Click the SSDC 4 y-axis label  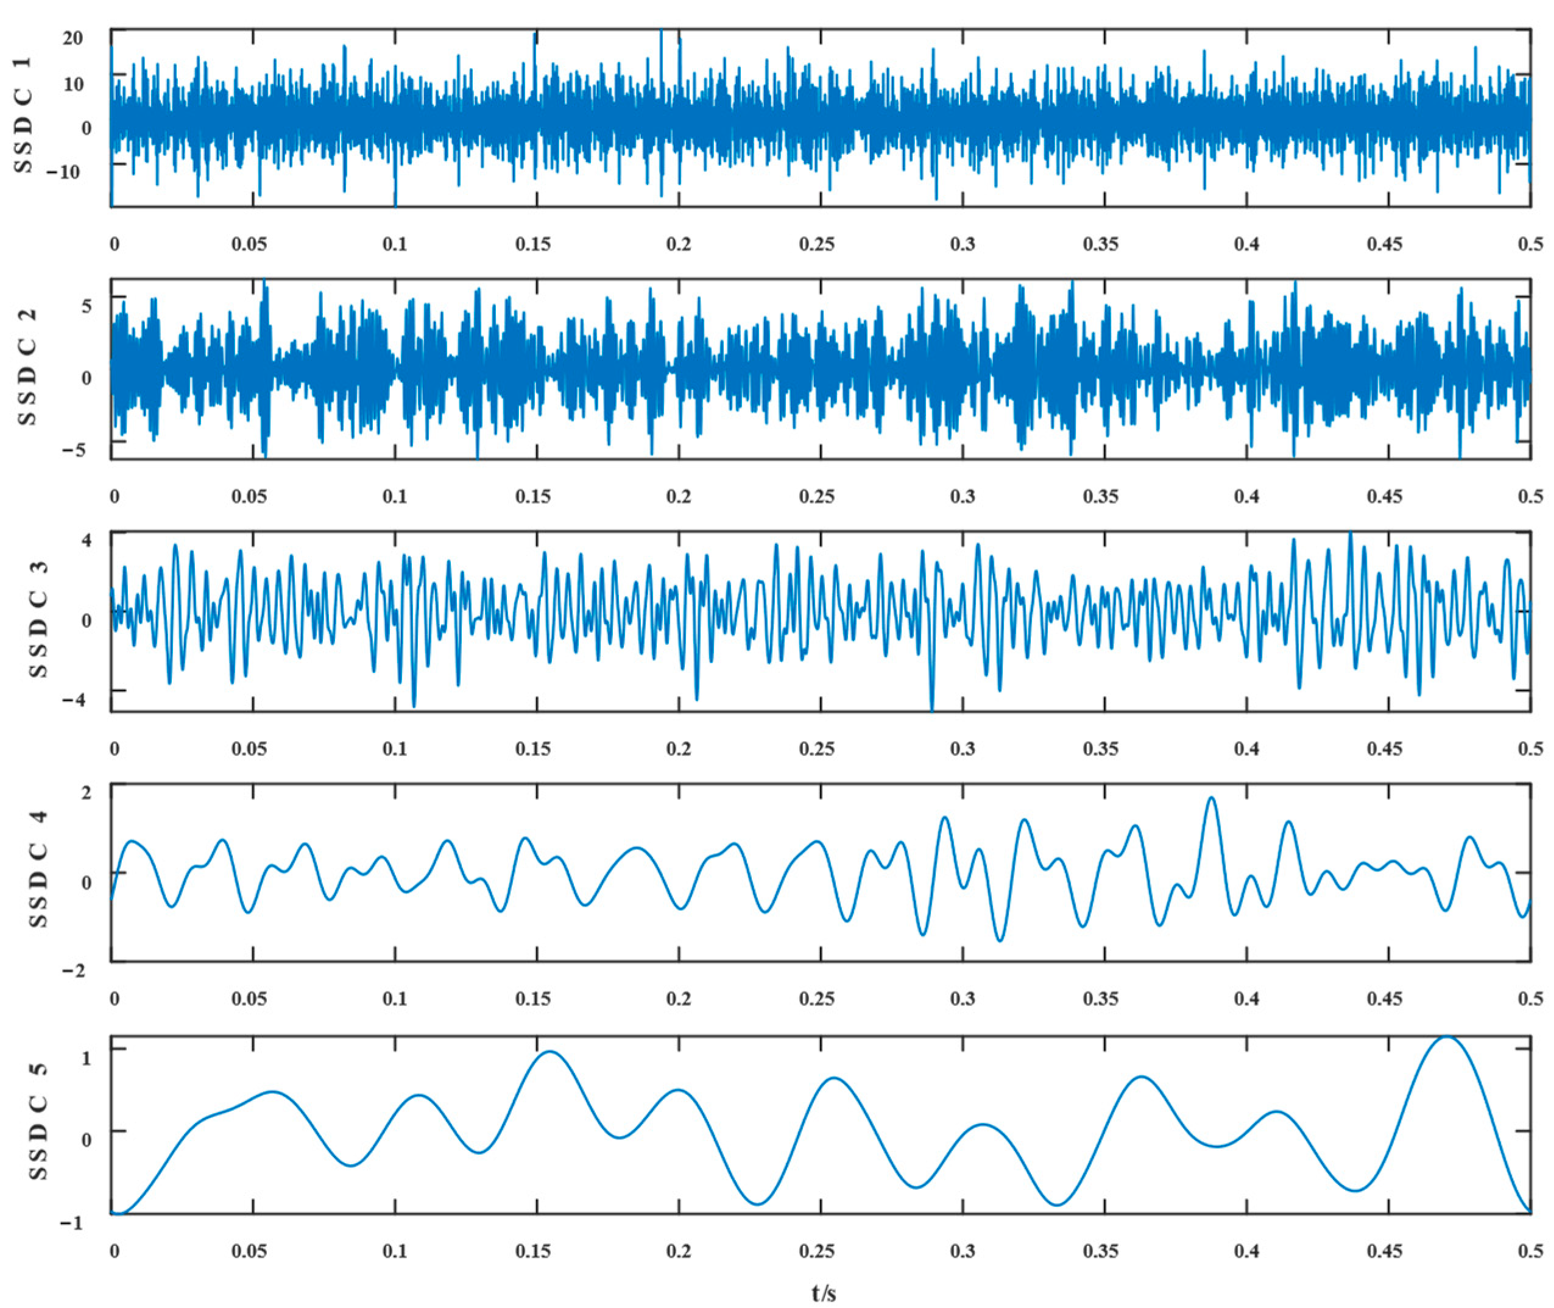click(x=37, y=869)
